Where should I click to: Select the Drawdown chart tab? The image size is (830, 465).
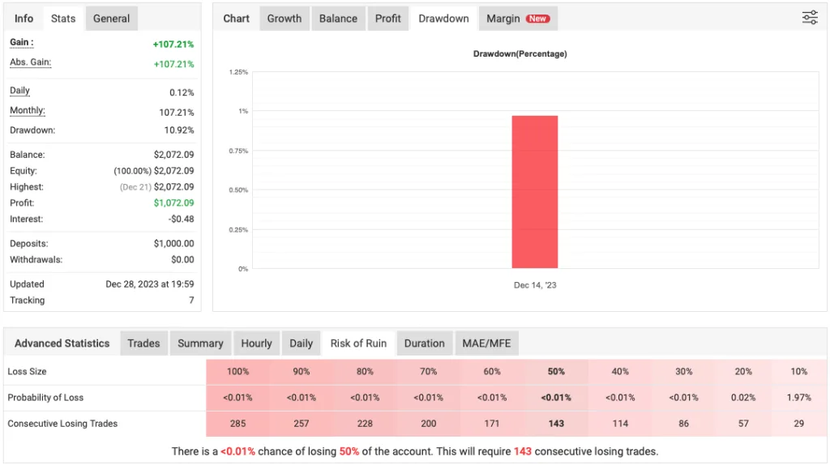coord(443,19)
